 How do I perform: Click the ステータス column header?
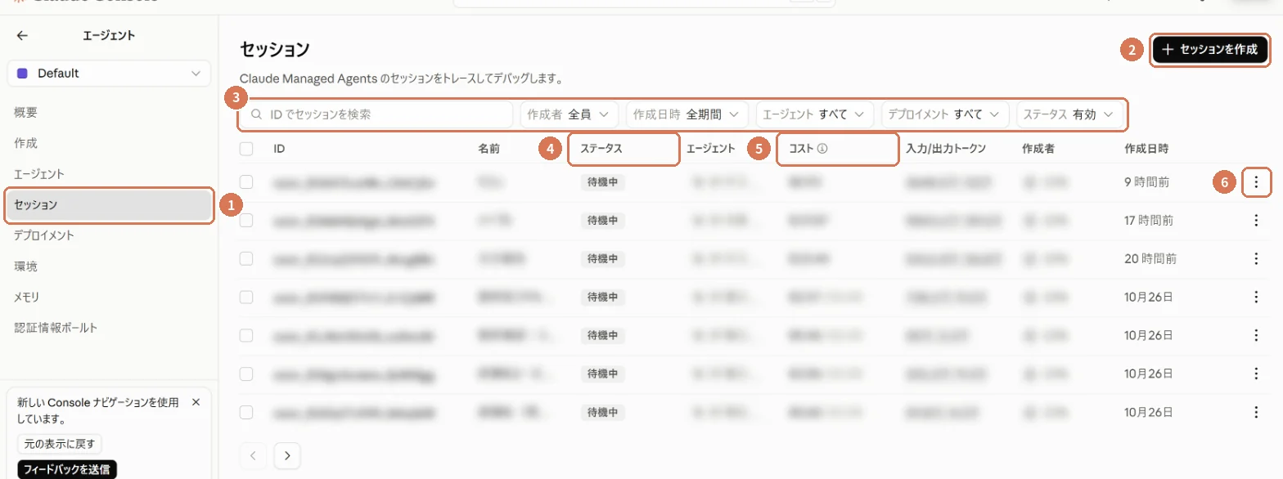(x=601, y=149)
